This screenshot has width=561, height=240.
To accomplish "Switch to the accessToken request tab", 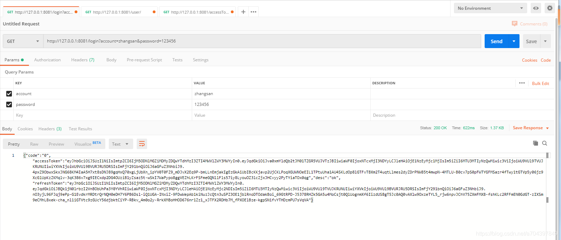I will tap(197, 12).
